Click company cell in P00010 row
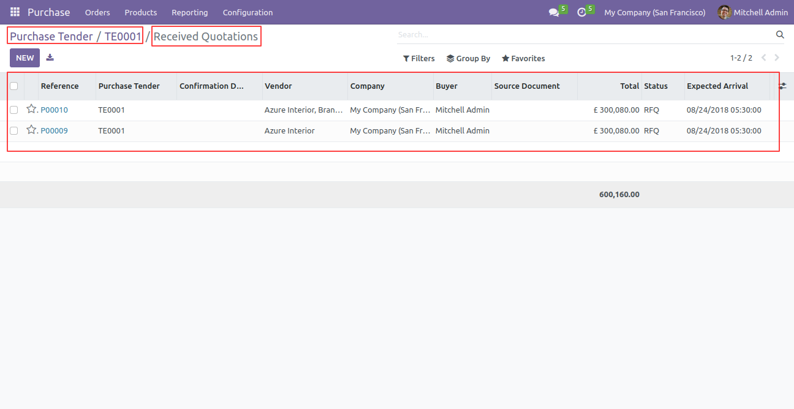 [x=390, y=110]
